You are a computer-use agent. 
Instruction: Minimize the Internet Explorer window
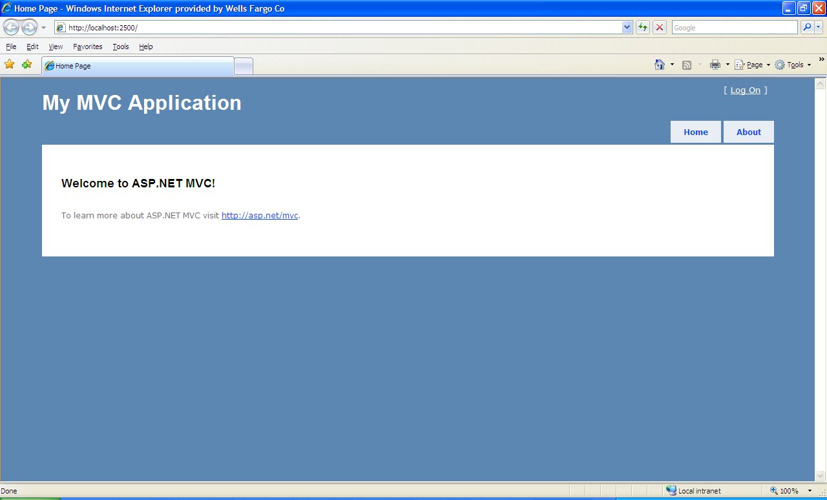point(789,8)
